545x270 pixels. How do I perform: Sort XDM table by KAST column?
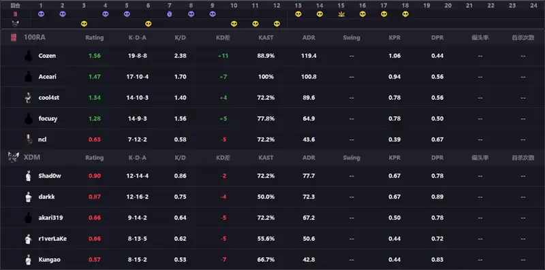click(x=266, y=158)
